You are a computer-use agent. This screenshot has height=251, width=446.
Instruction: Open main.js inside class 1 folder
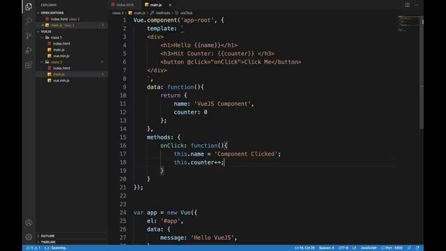pos(59,50)
